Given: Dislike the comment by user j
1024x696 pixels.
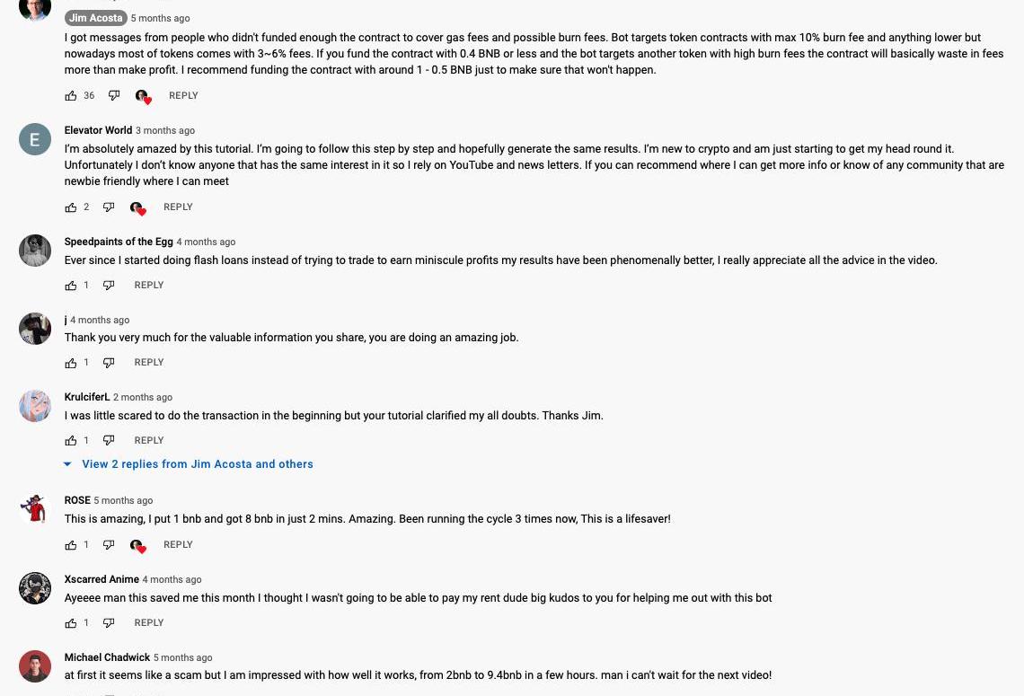Looking at the screenshot, I should coord(109,363).
